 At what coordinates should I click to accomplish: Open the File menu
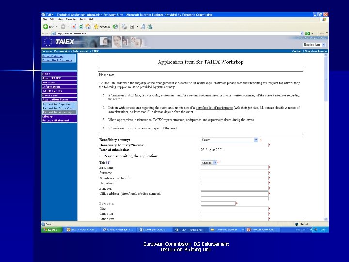45,19
